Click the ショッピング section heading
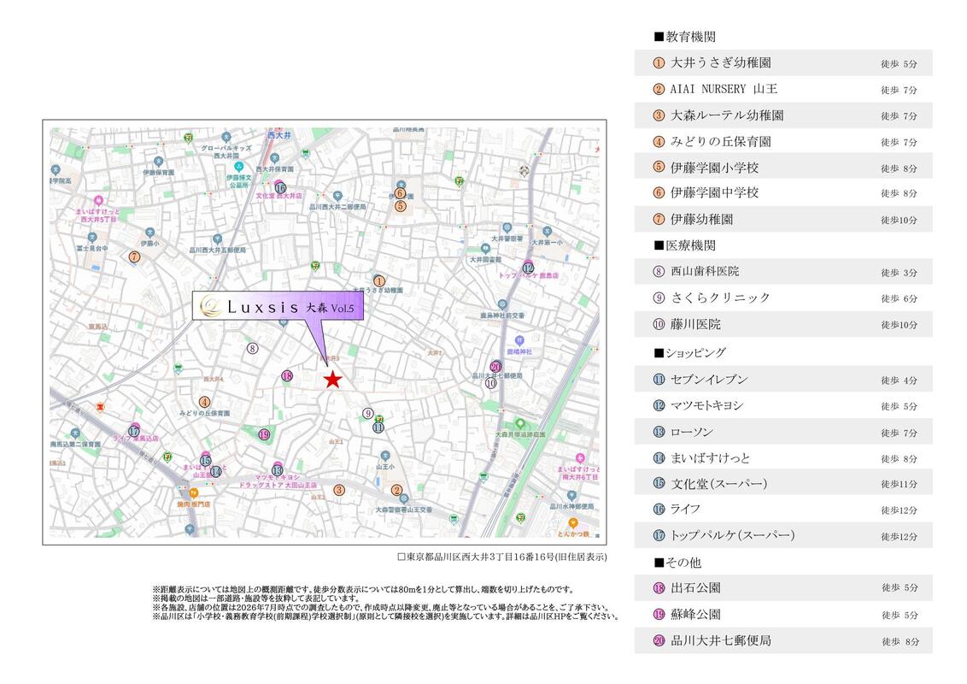Viewport: 967px width, 684px height. pyautogui.click(x=690, y=353)
